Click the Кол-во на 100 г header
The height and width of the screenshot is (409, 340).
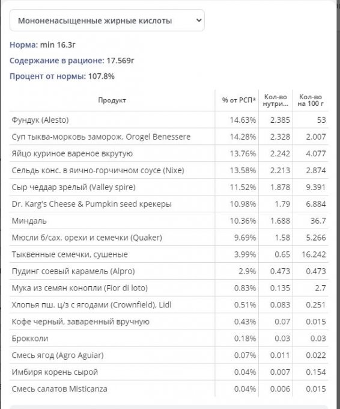311,100
